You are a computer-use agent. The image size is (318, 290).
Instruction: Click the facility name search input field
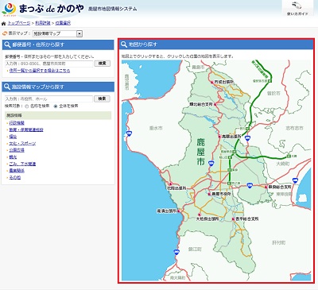(48, 99)
